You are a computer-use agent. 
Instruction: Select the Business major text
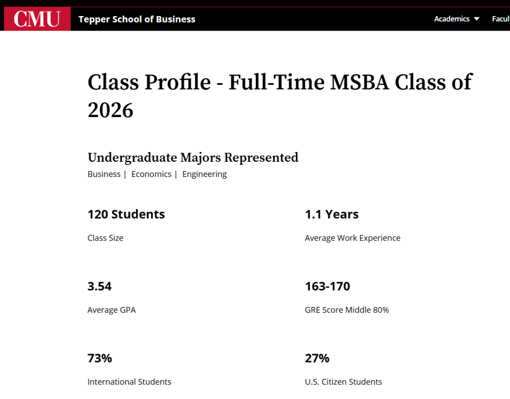[104, 174]
